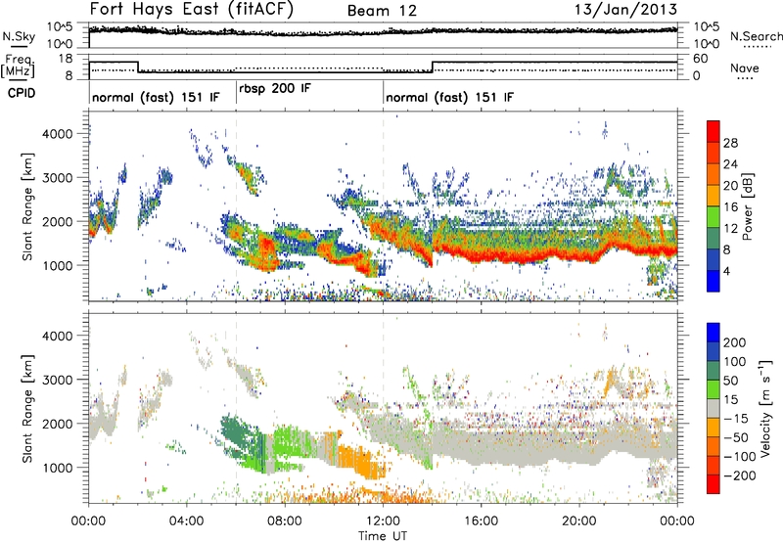Click the 4000 tick label on power panel
The image size is (783, 542).
click(x=57, y=134)
